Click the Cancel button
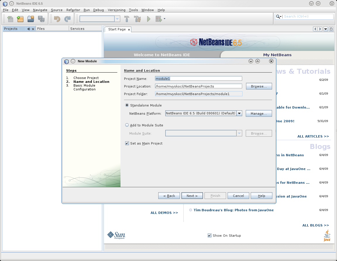 coord(238,196)
